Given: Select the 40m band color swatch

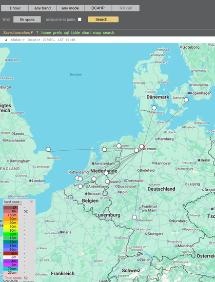Looking at the screenshot, I should tap(11, 227).
